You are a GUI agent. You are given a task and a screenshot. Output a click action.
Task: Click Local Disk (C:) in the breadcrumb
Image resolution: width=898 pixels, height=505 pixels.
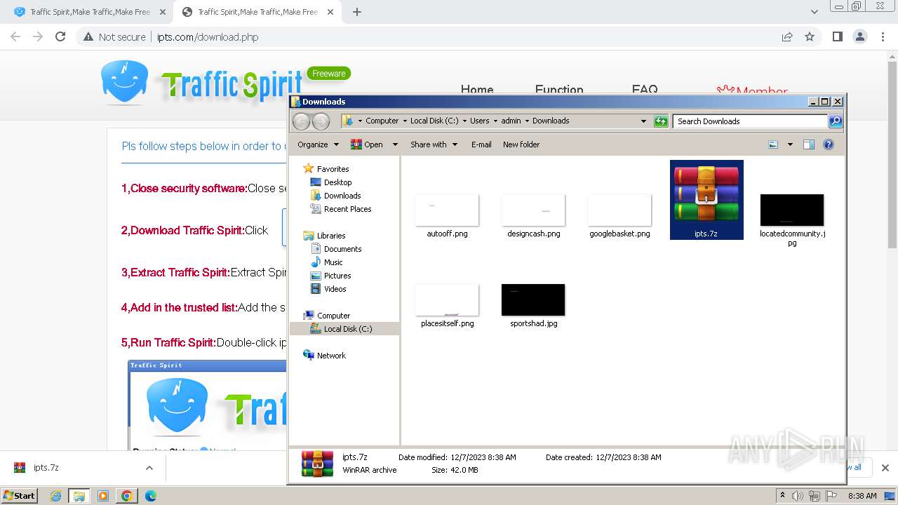click(x=434, y=121)
